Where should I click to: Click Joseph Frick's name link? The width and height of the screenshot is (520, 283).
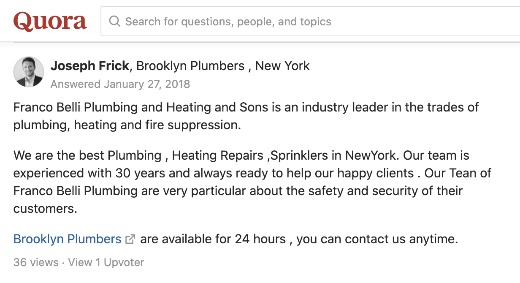[89, 66]
